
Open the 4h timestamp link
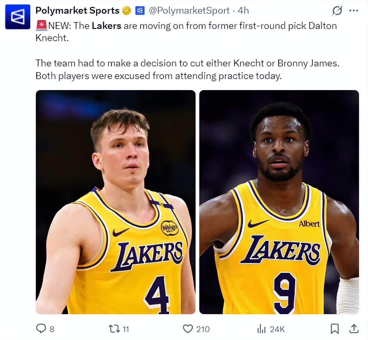pos(243,11)
